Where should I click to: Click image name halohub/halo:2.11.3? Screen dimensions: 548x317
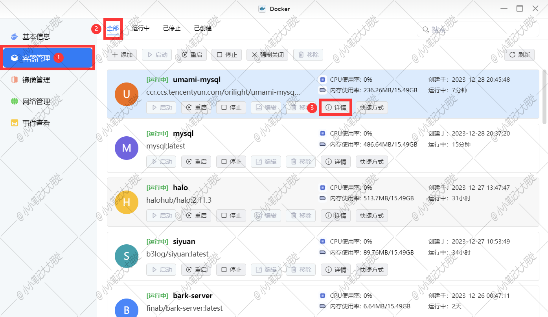tap(179, 200)
